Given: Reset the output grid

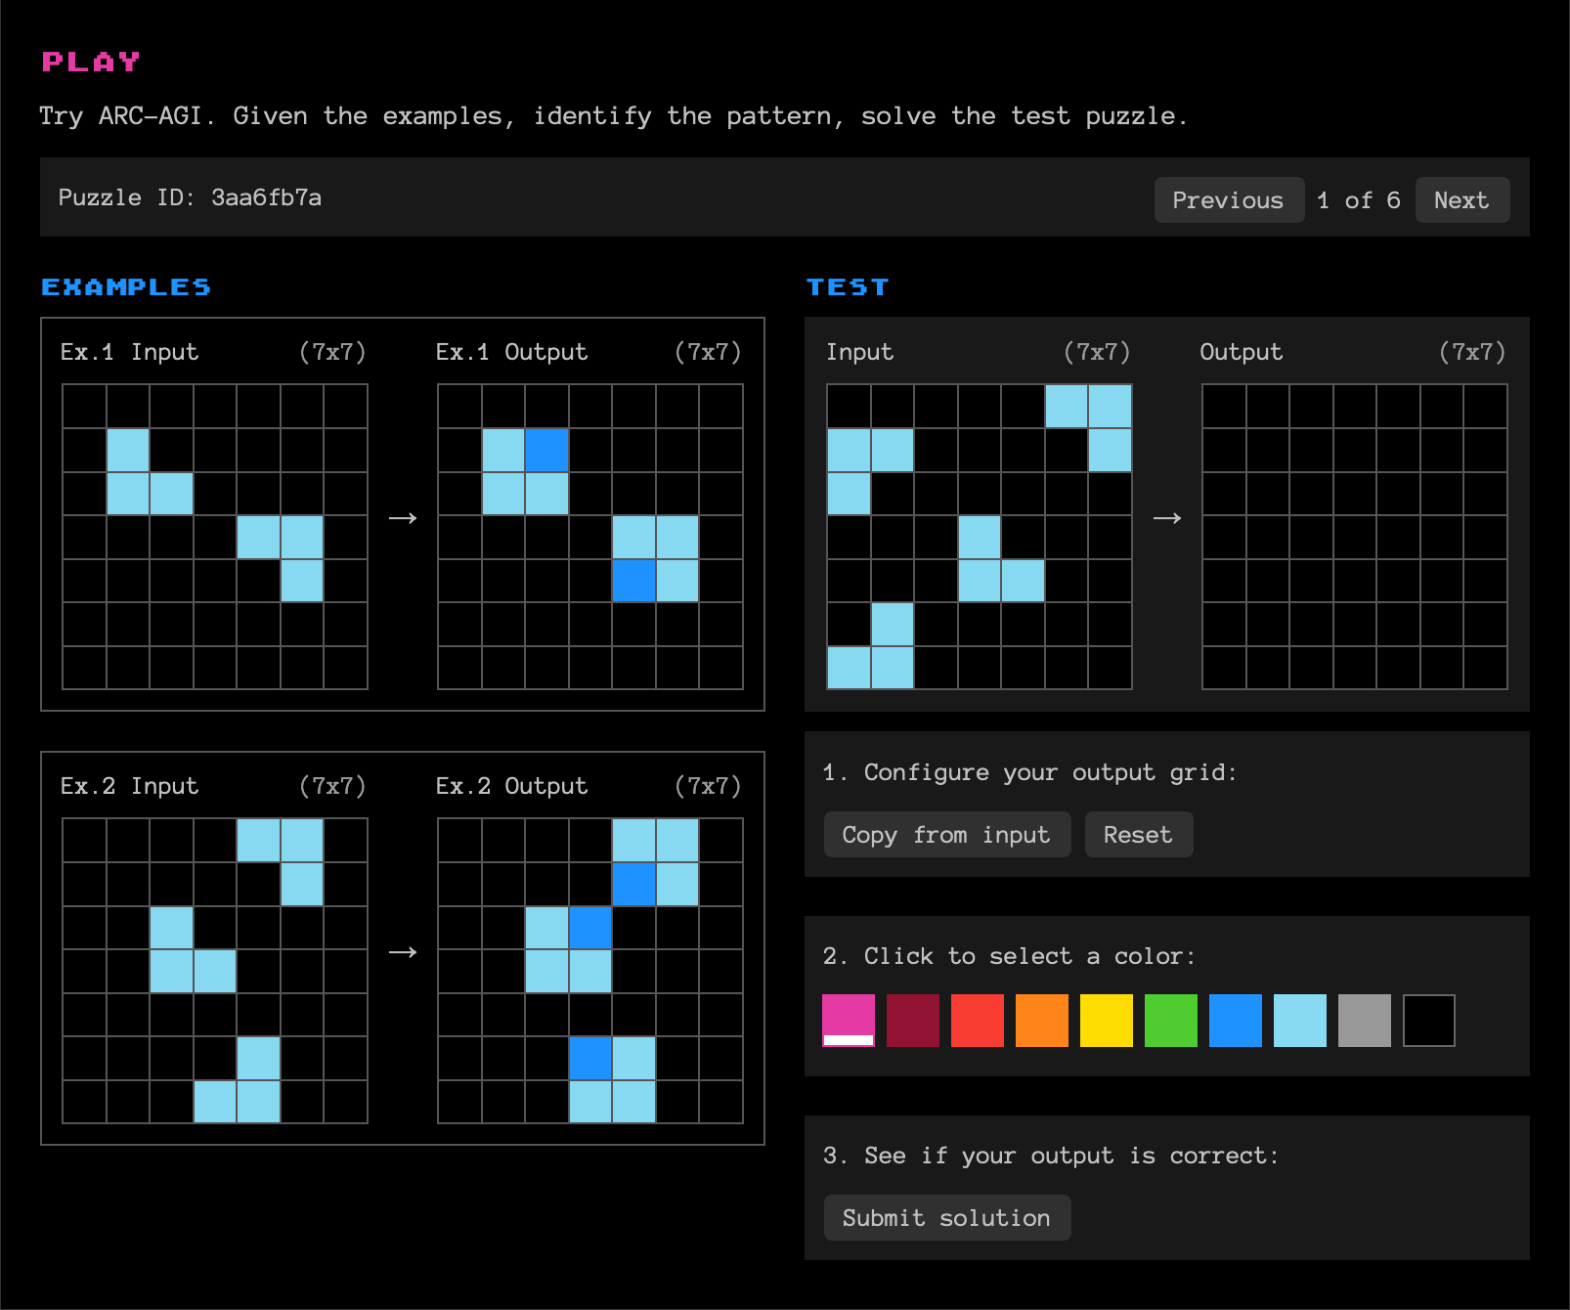Looking at the screenshot, I should point(1138,835).
